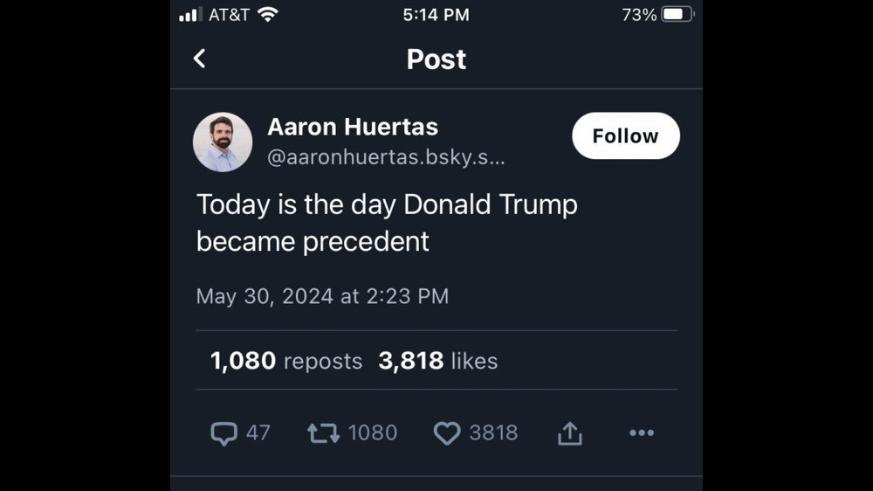
Task: View the list of 3,818 likes
Action: click(x=438, y=361)
